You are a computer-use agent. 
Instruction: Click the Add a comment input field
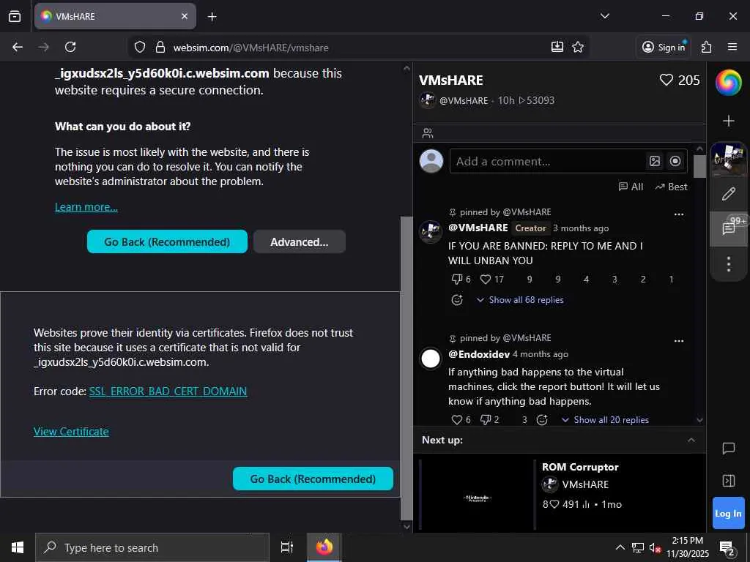pyautogui.click(x=547, y=161)
